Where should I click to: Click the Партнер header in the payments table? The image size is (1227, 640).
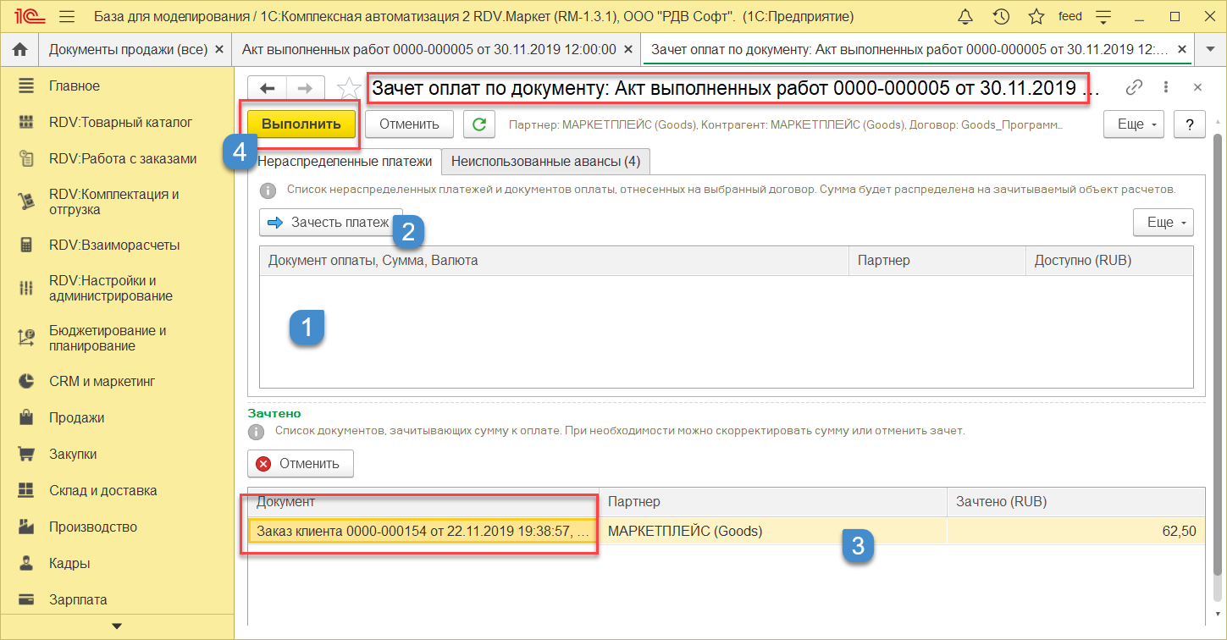coord(937,261)
